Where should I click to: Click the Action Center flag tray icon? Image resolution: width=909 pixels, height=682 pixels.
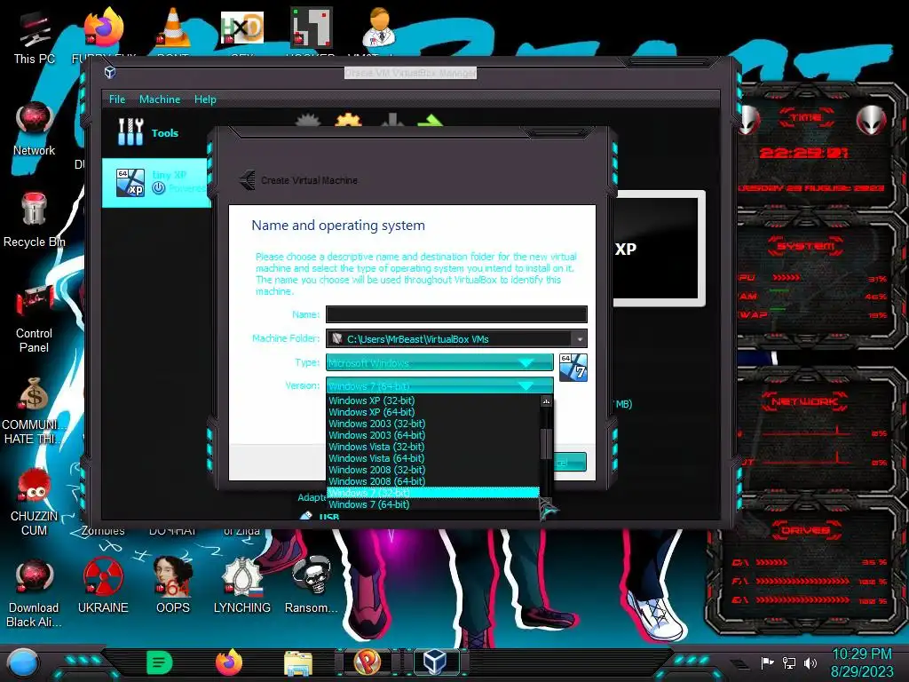point(767,662)
